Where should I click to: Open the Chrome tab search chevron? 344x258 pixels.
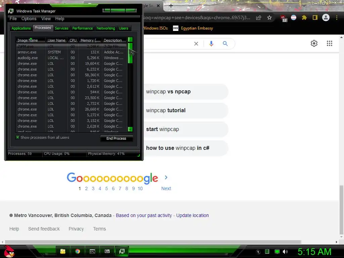304,5
